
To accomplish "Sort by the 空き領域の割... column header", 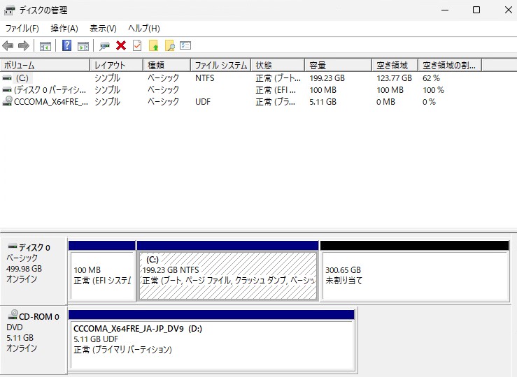I will click(450, 65).
